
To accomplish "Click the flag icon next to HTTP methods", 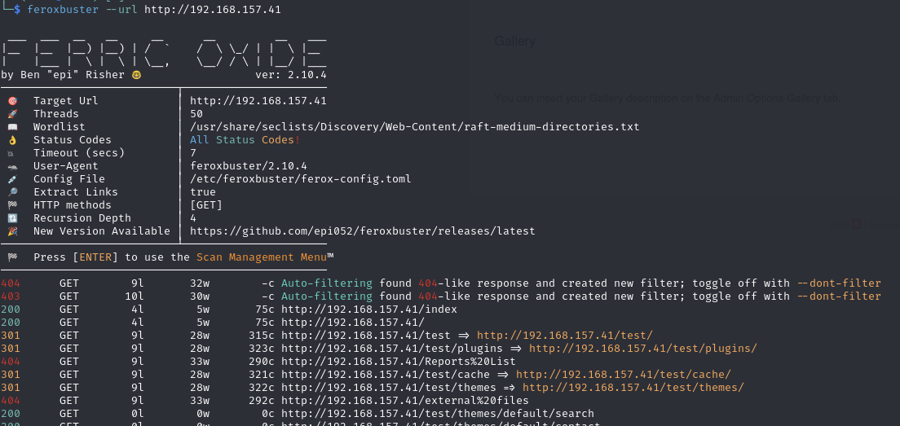I will coord(12,205).
